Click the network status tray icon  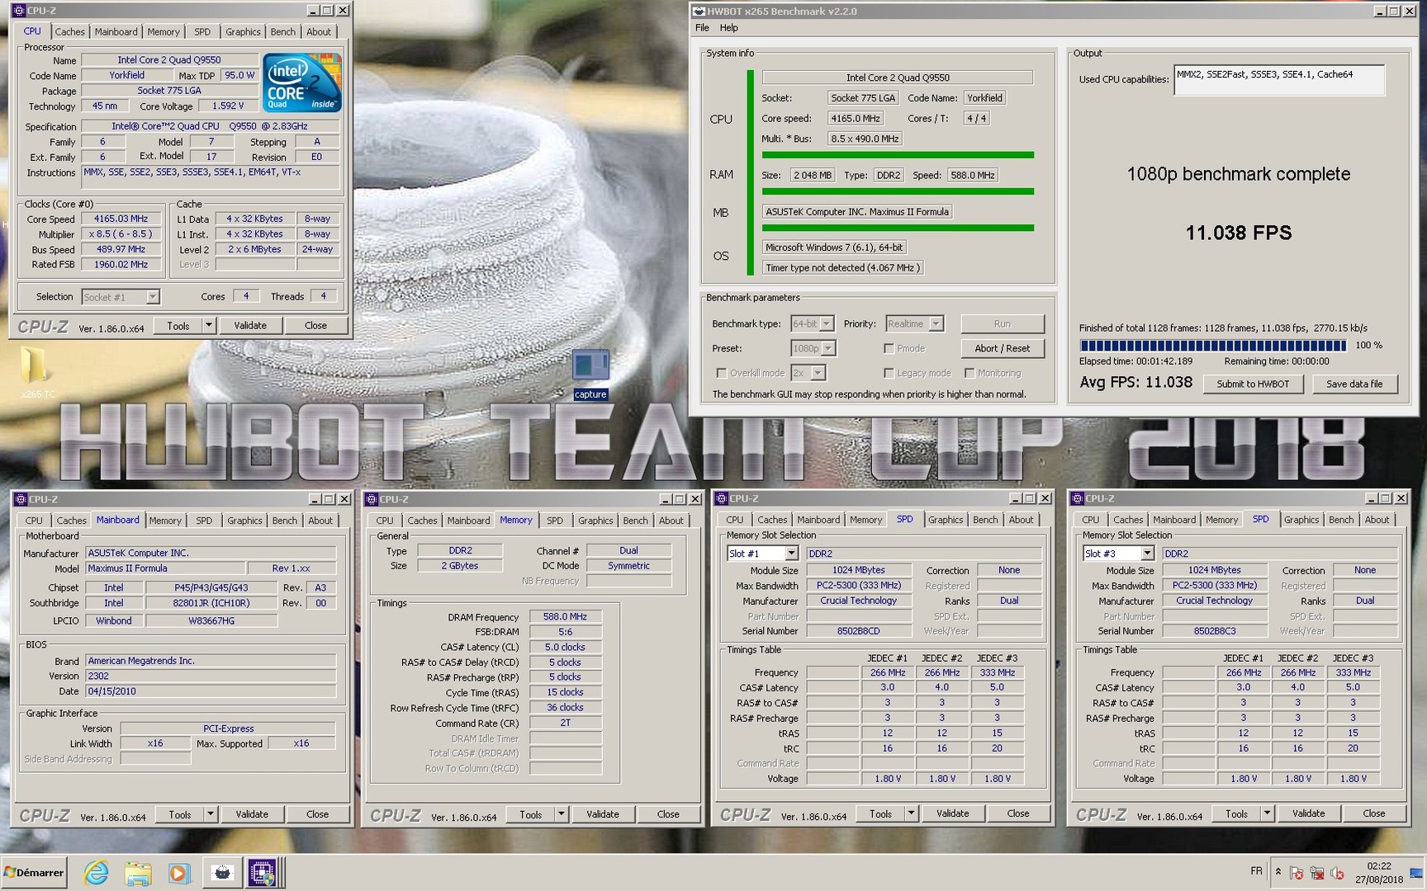(x=1317, y=873)
